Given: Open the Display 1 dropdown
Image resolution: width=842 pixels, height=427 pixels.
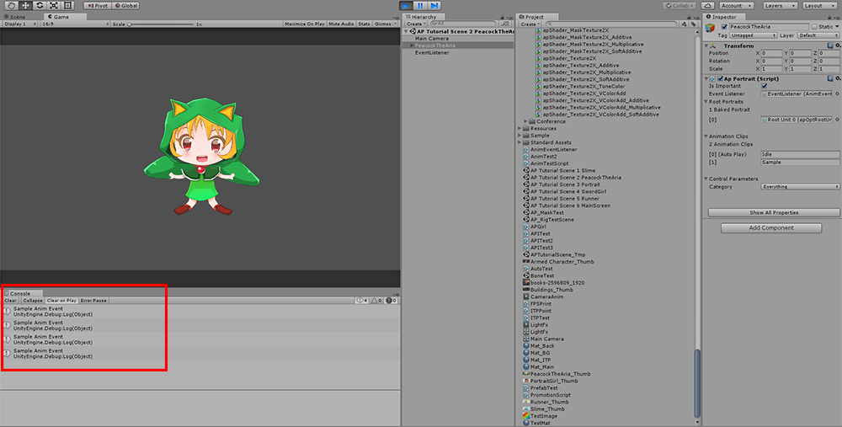Looking at the screenshot, I should [20, 24].
